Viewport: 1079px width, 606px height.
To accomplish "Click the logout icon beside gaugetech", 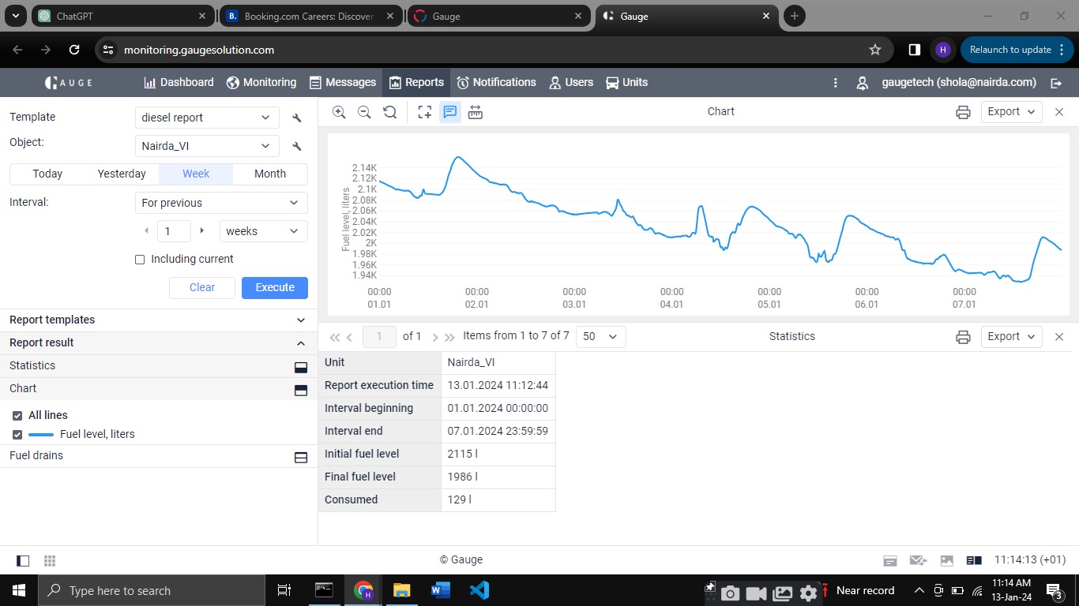I will (x=1056, y=83).
